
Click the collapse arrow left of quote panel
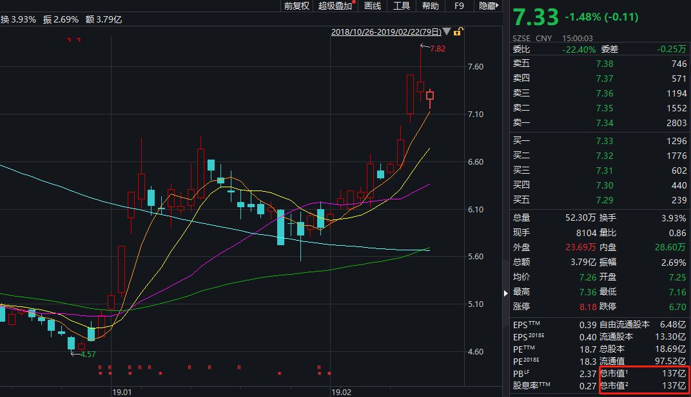[x=505, y=293]
